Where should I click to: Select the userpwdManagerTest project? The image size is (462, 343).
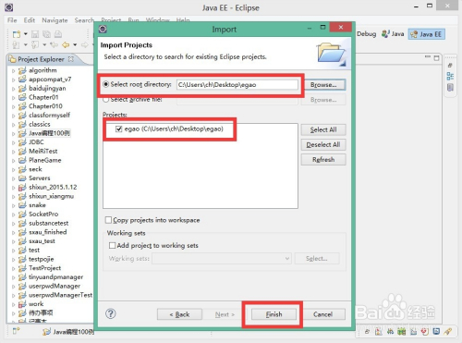pos(60,295)
